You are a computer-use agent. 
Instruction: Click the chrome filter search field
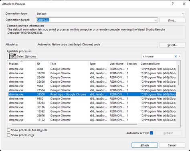pyautogui.click(x=158, y=57)
